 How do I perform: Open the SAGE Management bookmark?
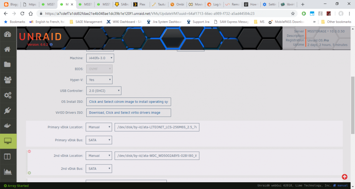click(x=86, y=22)
